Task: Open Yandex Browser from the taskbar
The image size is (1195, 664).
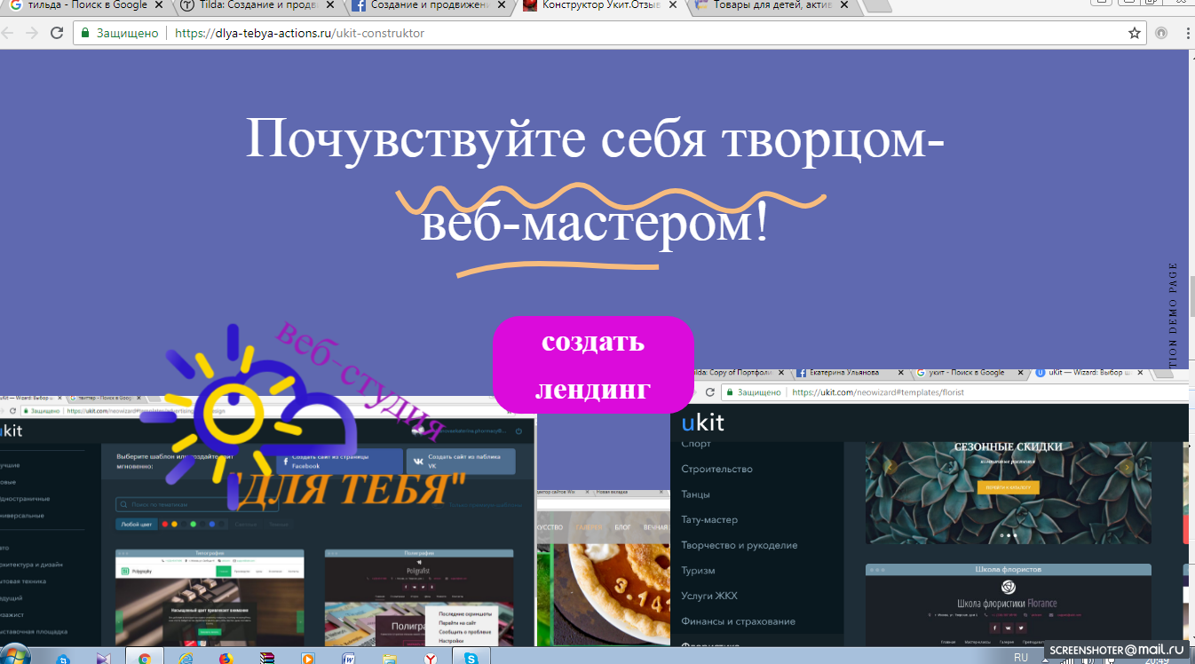Action: [x=430, y=657]
